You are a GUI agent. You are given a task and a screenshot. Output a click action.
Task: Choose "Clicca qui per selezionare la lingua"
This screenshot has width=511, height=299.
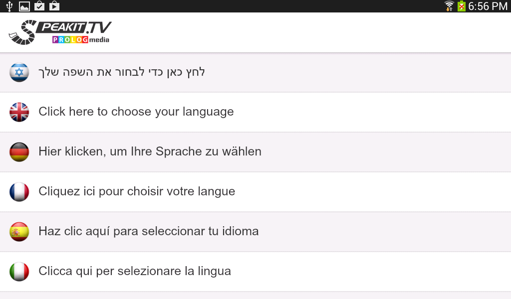[135, 271]
